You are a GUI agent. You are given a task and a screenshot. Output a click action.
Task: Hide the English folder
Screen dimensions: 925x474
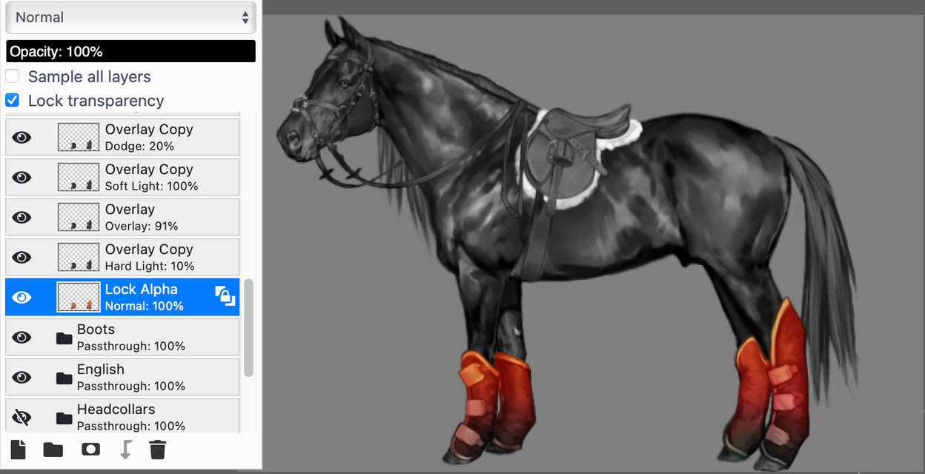[22, 377]
